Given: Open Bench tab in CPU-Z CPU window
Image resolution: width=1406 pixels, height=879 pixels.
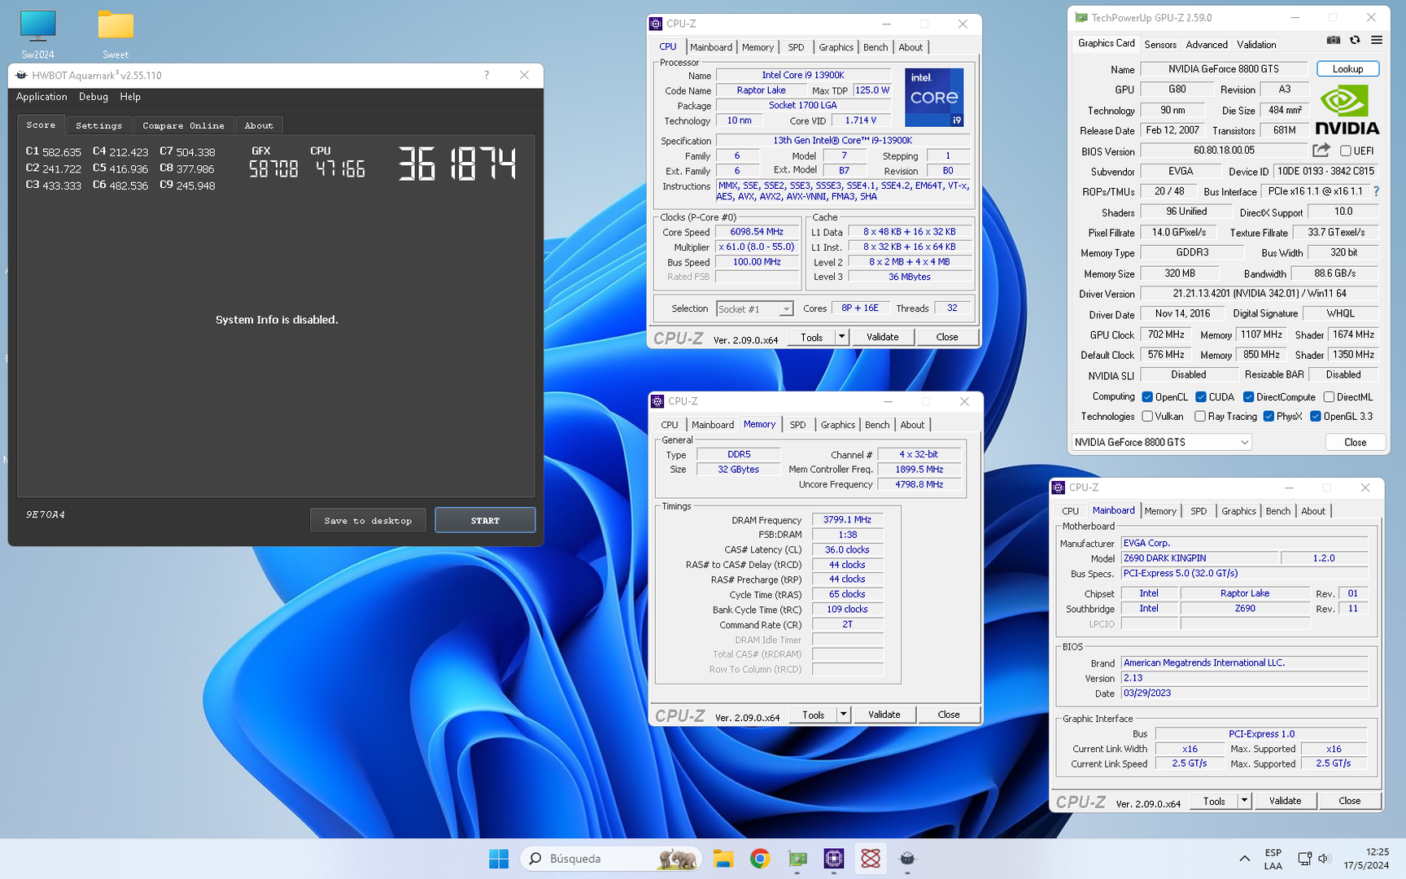Looking at the screenshot, I should click(x=875, y=47).
